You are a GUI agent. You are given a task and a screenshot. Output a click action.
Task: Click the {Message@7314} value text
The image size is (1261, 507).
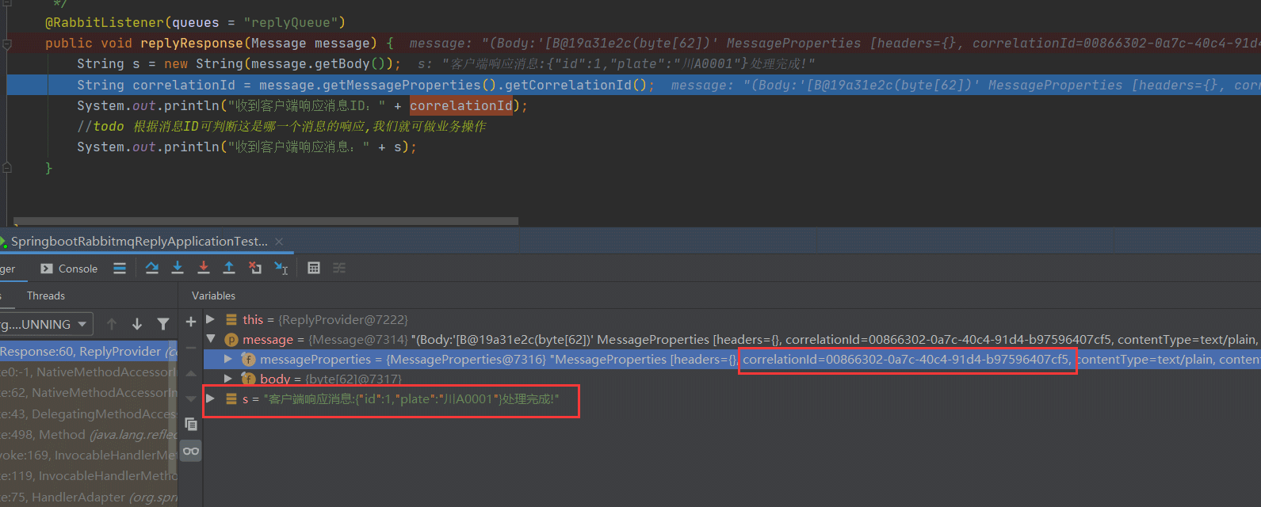(359, 339)
